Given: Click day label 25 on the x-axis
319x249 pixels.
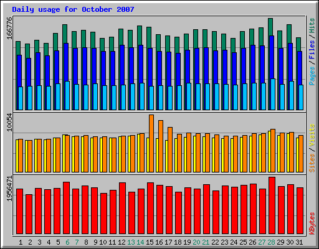Looking at the screenshot, I should (243, 242).
